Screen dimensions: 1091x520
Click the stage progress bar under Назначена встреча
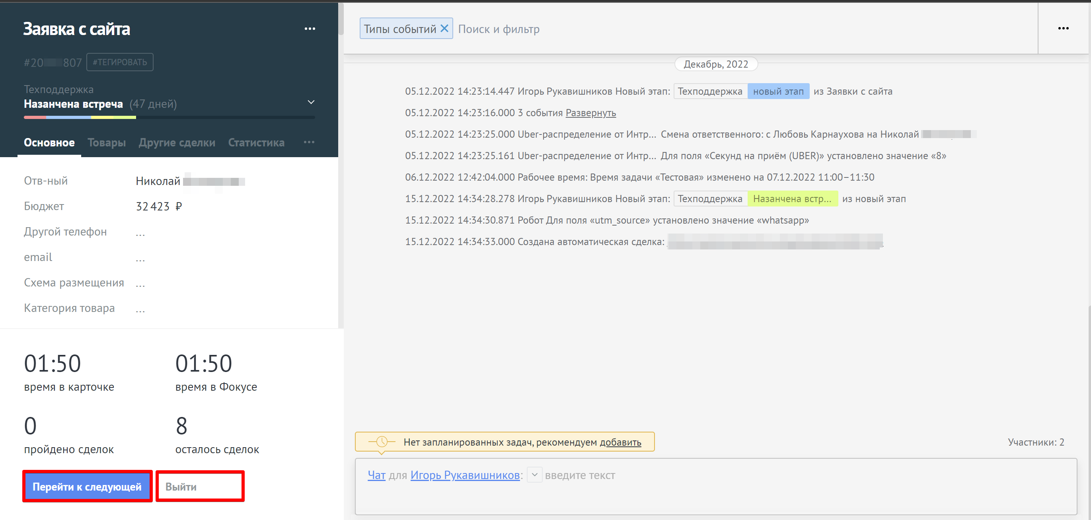pos(169,117)
